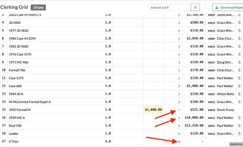
Task: Select lot number 15
Action: [4, 110]
